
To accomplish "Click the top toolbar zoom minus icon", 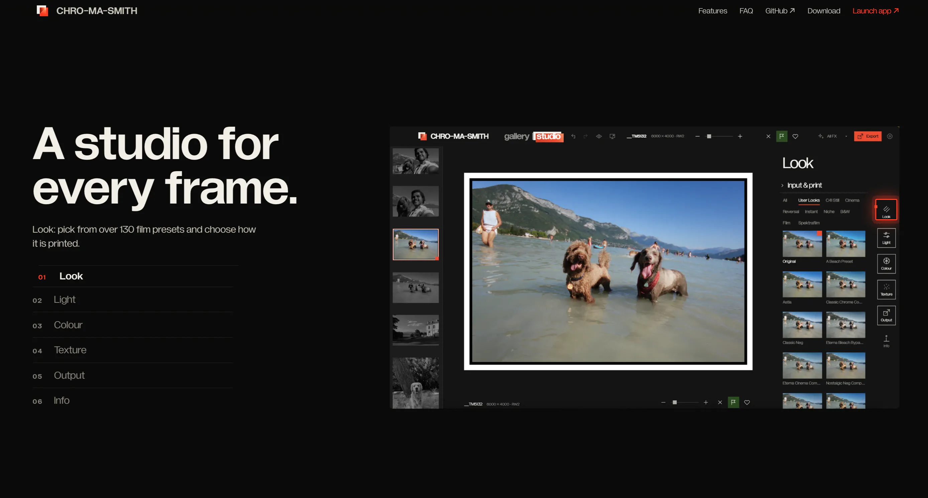I will click(697, 136).
